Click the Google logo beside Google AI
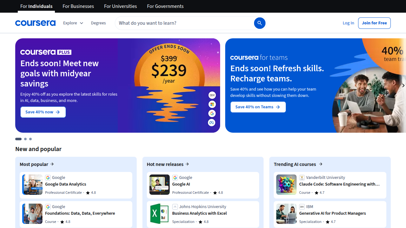Viewport: 406px width, 228px height. coord(175,178)
